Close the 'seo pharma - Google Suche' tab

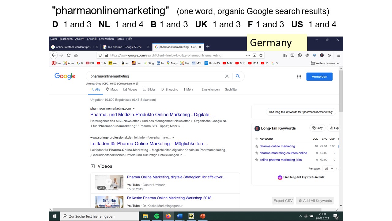149,47
